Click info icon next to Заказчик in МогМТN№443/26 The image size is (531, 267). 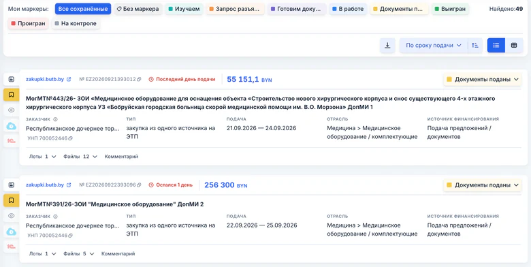pyautogui.click(x=56, y=119)
